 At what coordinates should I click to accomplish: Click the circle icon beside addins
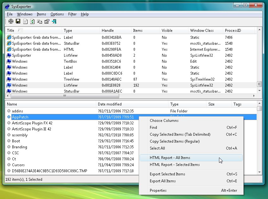(9, 111)
